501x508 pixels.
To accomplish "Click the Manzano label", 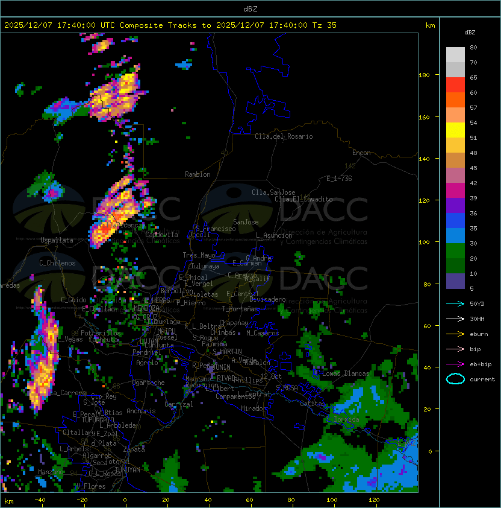I will pyautogui.click(x=51, y=472).
